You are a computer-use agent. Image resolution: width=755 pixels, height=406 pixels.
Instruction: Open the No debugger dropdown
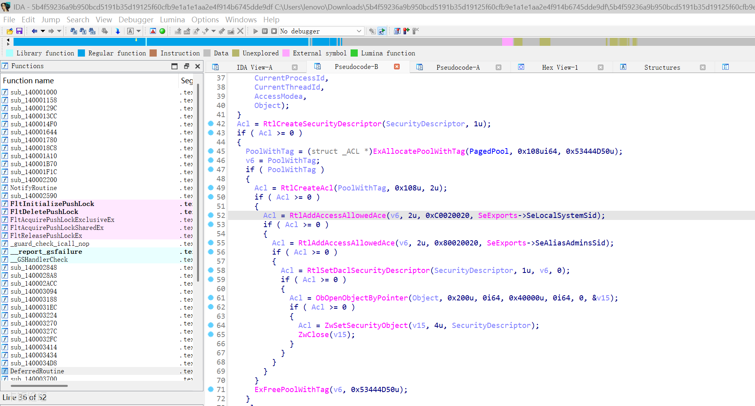321,31
